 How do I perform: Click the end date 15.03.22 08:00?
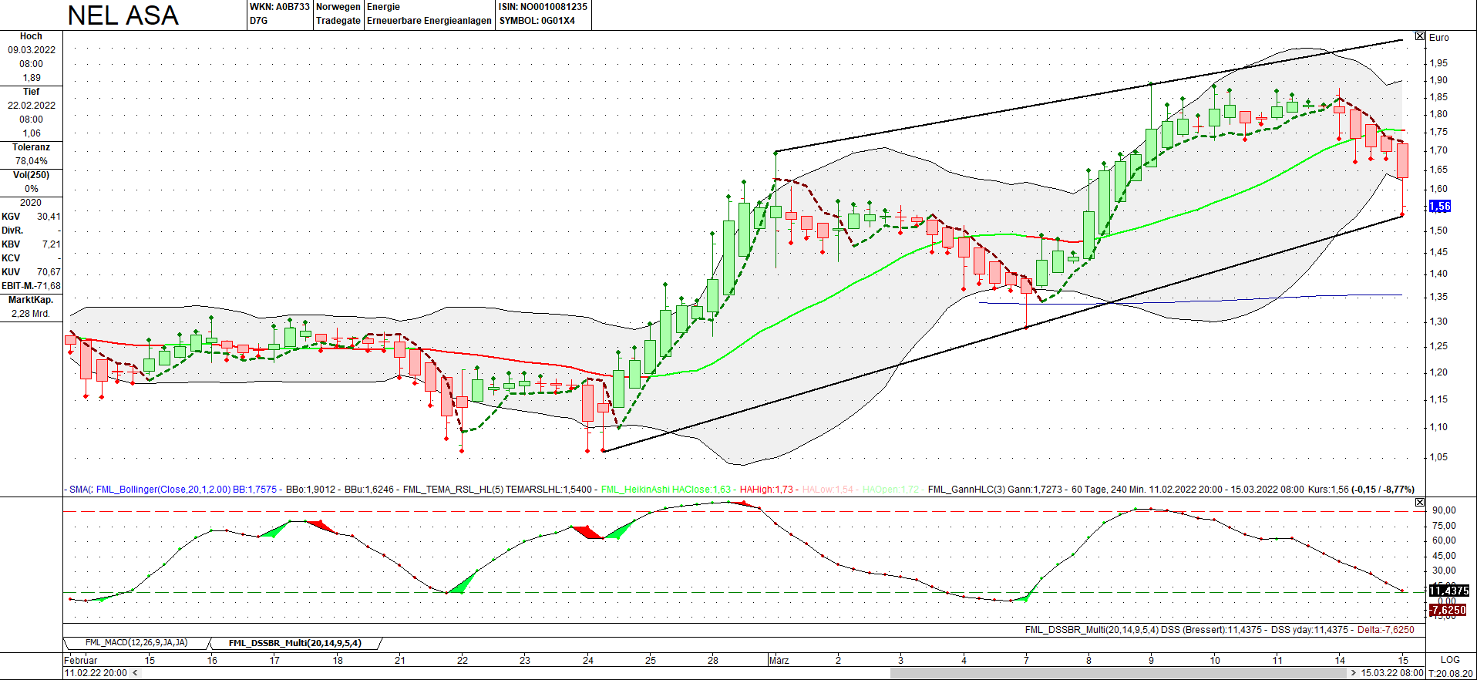(1392, 673)
